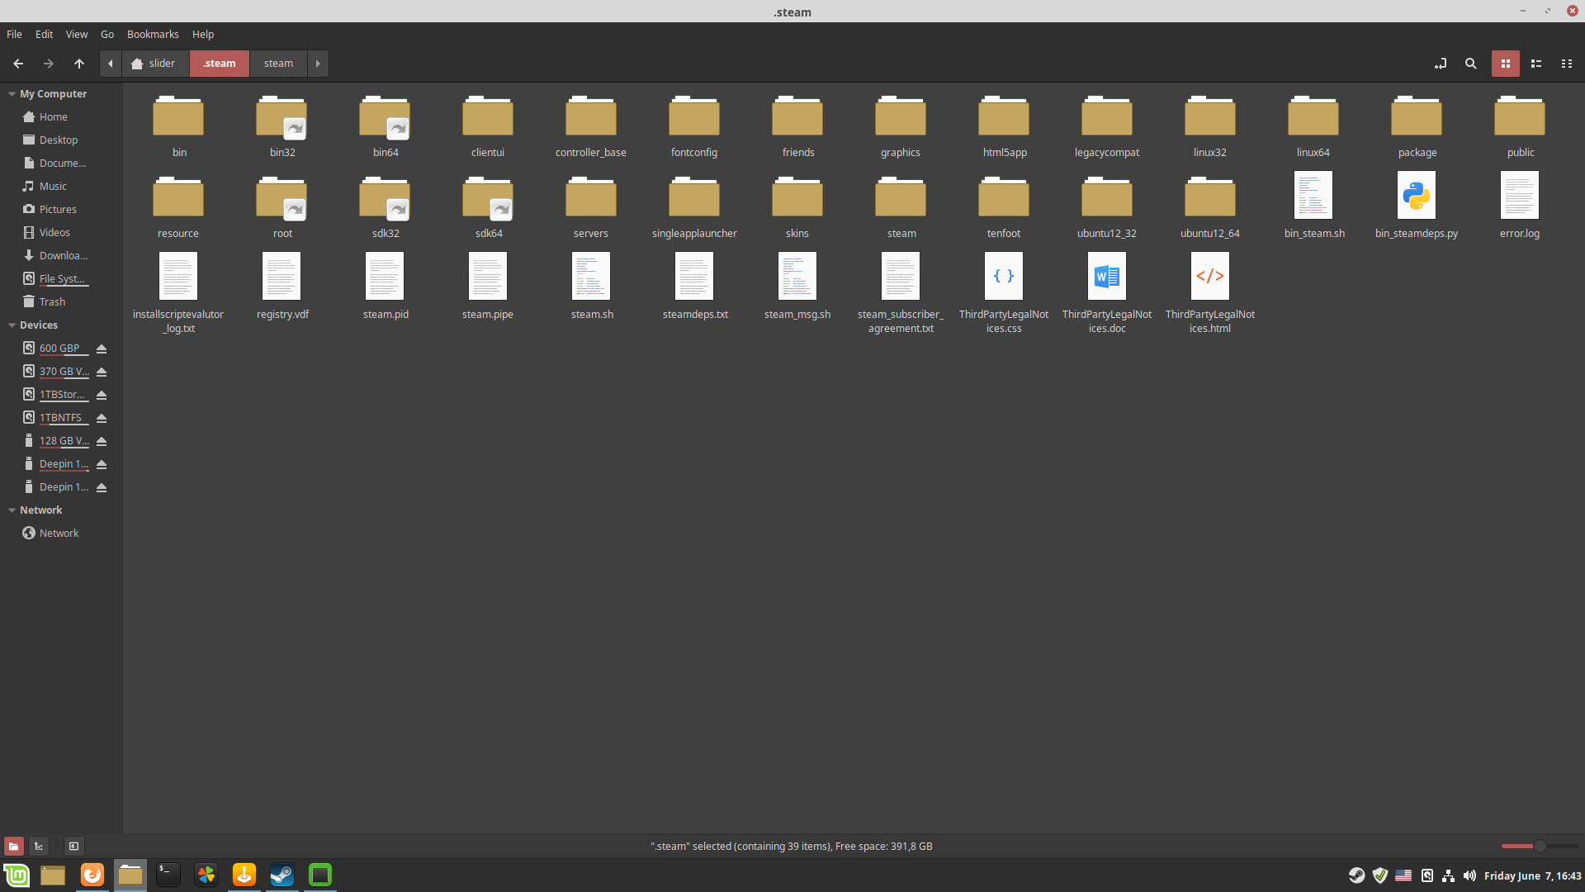Collapse the Network section
This screenshot has height=892, width=1585.
click(x=12, y=510)
